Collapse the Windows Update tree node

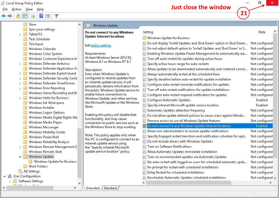click(x=20, y=157)
